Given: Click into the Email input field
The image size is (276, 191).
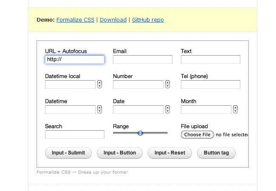Looking at the screenshot, I should [142, 59].
